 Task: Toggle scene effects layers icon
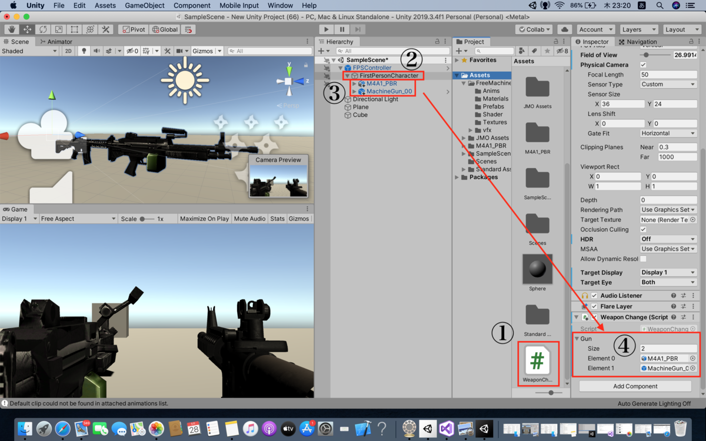tap(110, 51)
